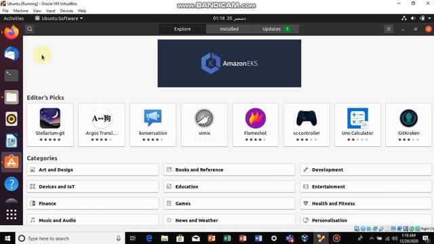
Task: Open the Education category
Action: (229, 186)
